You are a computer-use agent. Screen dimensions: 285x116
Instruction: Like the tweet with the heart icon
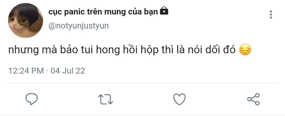[x=179, y=99]
